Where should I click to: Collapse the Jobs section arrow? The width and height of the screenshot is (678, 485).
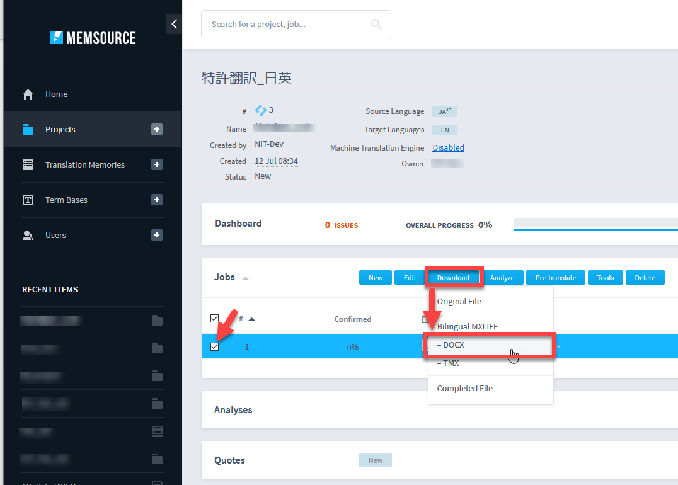point(245,278)
